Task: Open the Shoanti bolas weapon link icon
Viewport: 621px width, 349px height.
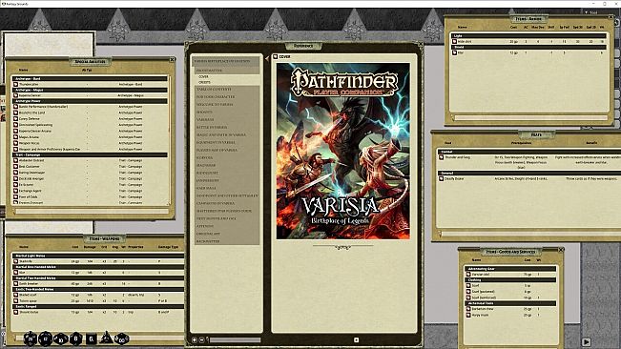Action: point(15,312)
